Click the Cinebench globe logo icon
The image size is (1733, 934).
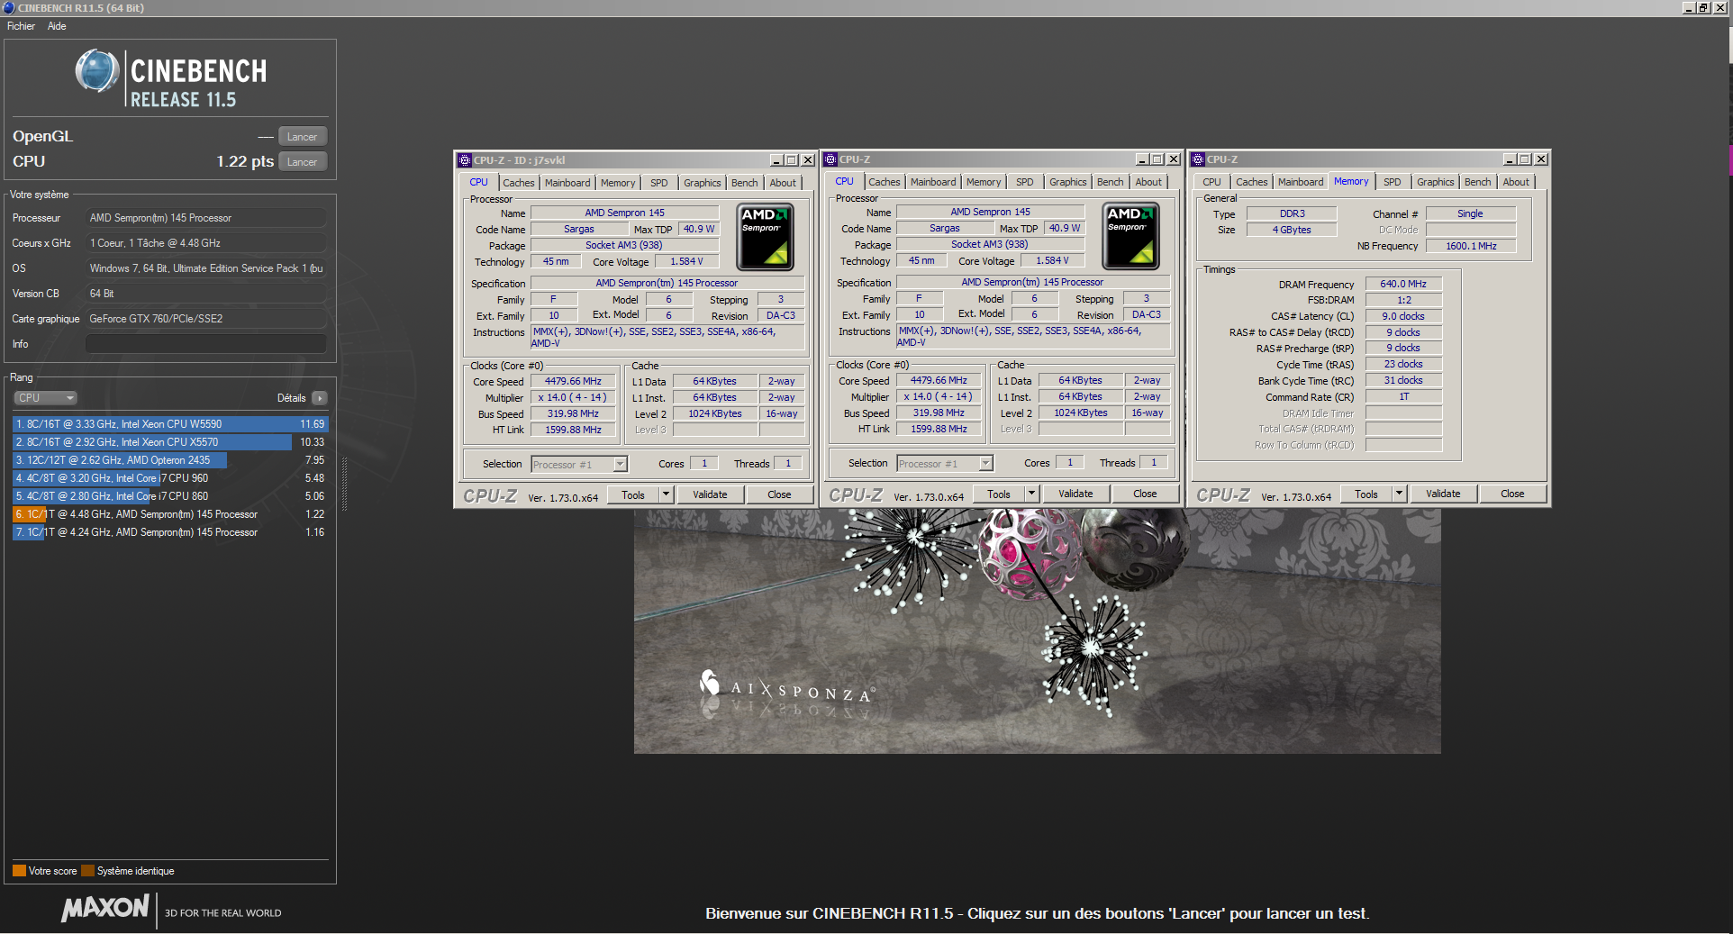97,72
